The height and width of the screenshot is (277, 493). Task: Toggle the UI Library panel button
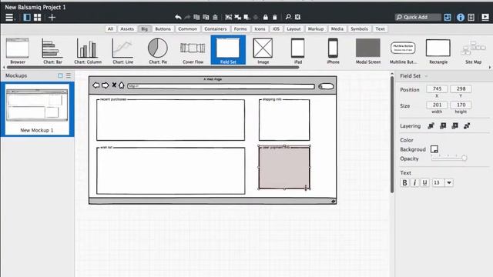pos(448,17)
